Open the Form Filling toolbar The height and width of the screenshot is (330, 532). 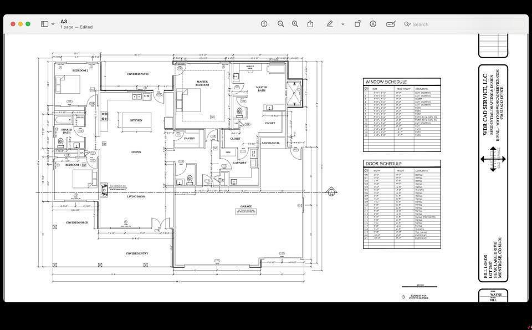click(x=391, y=24)
